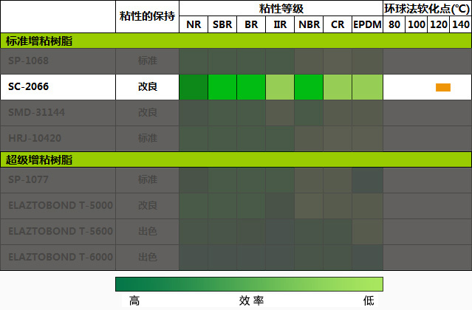The height and width of the screenshot is (310, 472).
Task: Click the ELAZTOBOND T-6000 NR dimmed cell
Action: [x=194, y=258]
